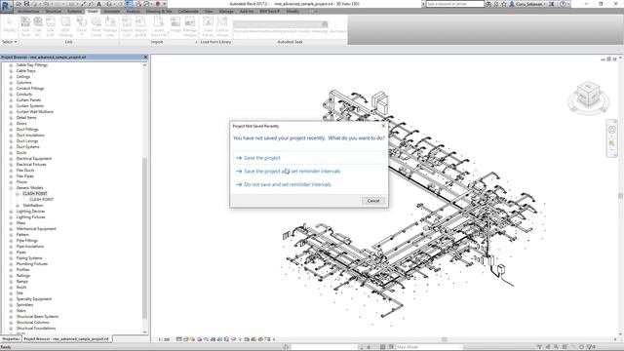Click the Load Family ribbon icon

coord(208,26)
